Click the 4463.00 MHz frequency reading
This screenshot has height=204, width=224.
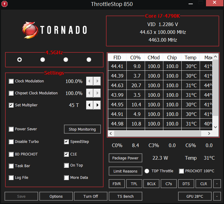pyautogui.click(x=162, y=40)
